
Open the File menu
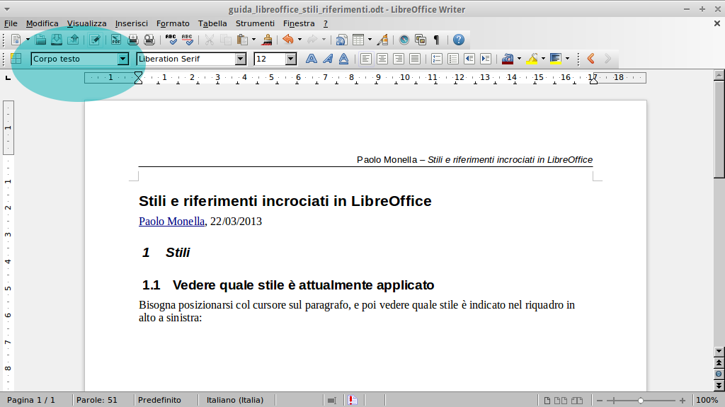tap(11, 23)
